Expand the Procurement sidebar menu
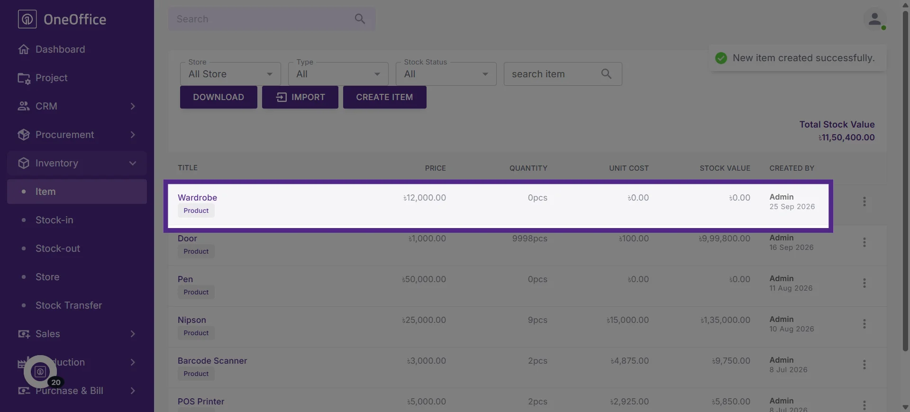The image size is (910, 412). [x=77, y=135]
